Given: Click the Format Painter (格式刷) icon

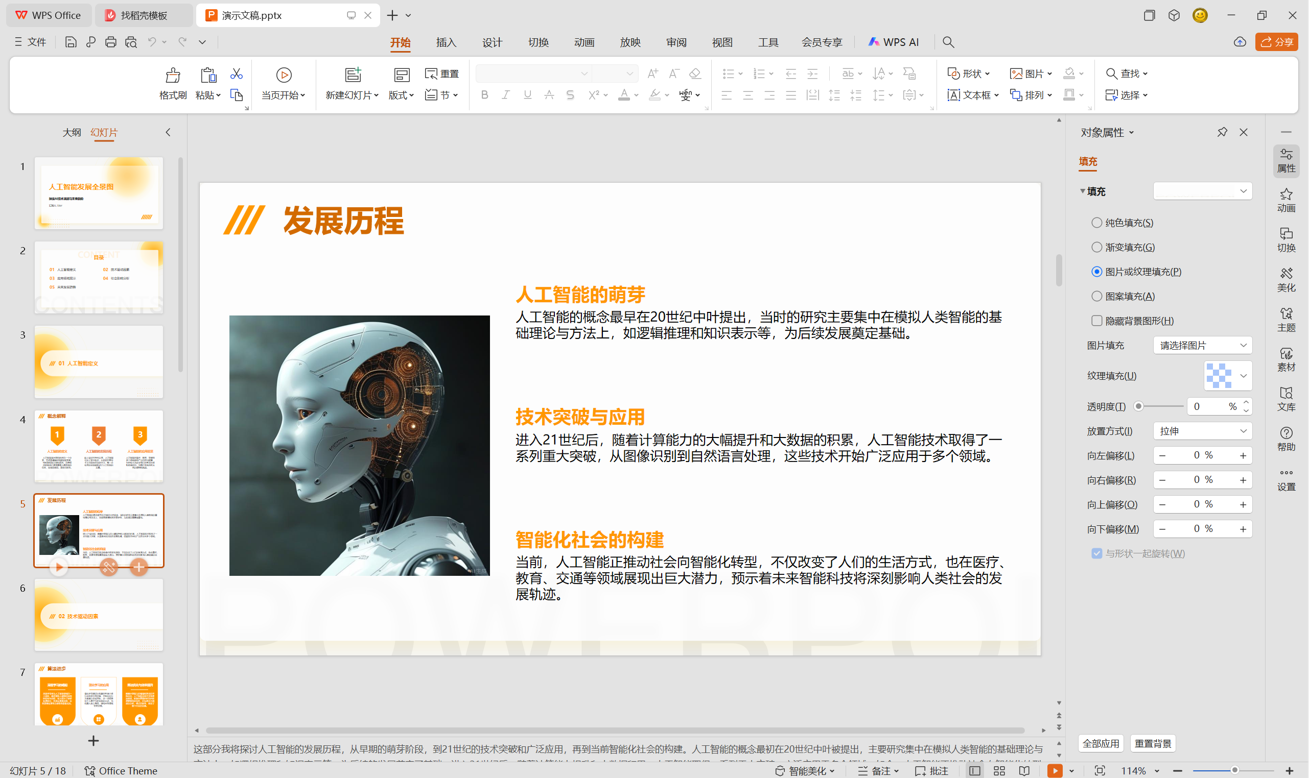Looking at the screenshot, I should (173, 76).
